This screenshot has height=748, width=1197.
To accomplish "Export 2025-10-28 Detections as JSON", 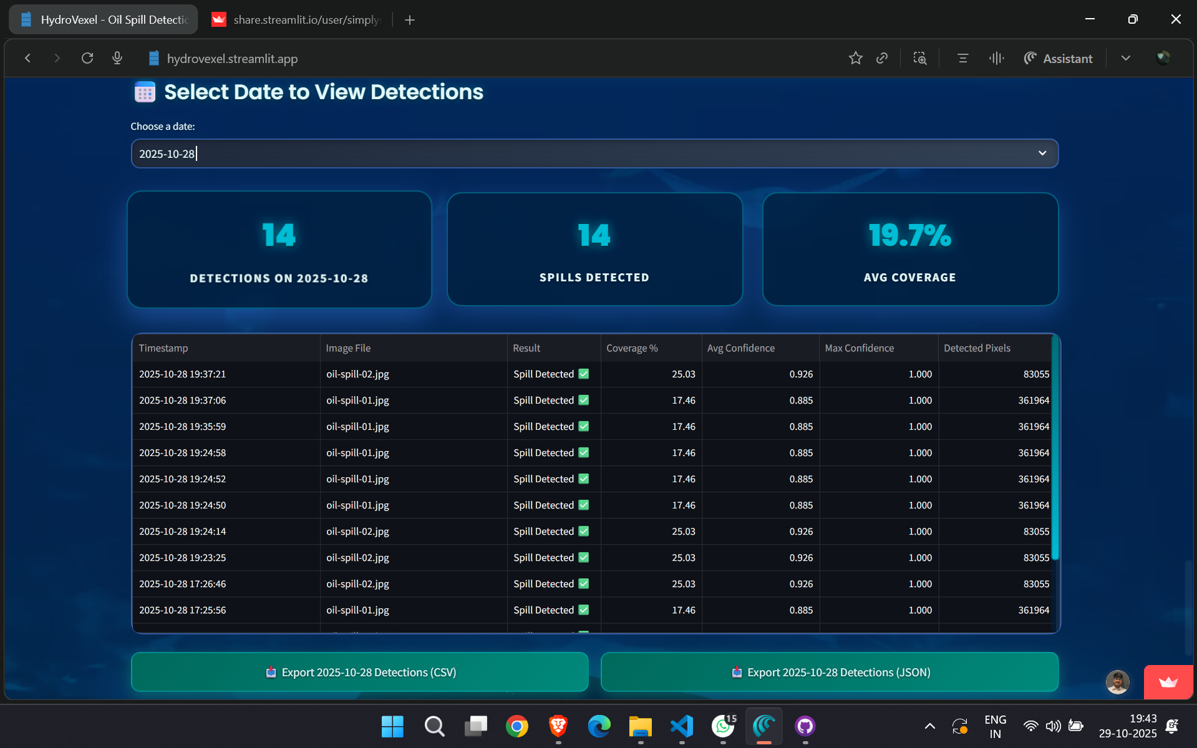I will click(x=830, y=672).
